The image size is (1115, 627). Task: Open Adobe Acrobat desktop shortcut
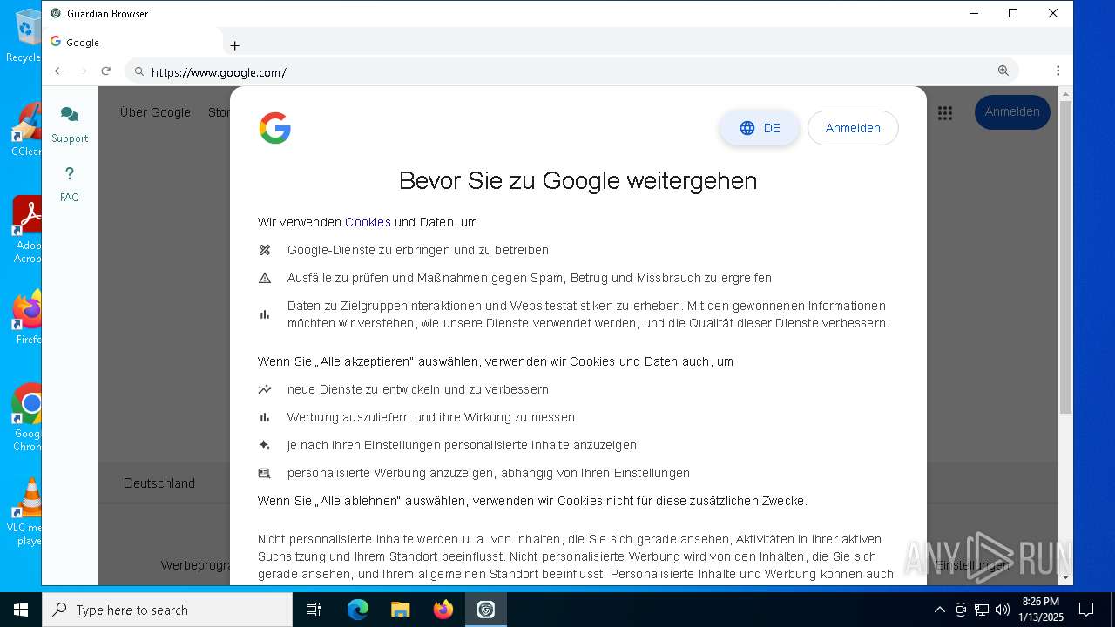[x=26, y=230]
